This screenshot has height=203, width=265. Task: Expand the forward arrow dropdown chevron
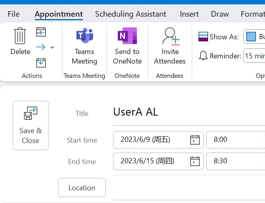pyautogui.click(x=52, y=47)
